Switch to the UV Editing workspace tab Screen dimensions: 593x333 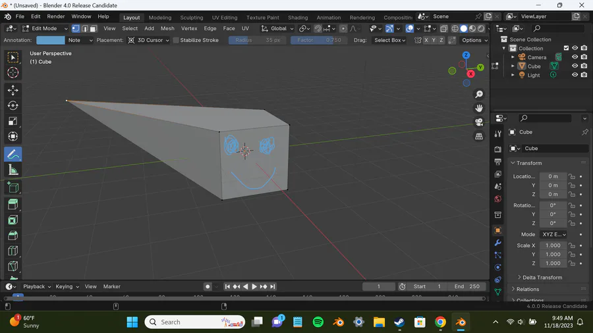(x=225, y=17)
